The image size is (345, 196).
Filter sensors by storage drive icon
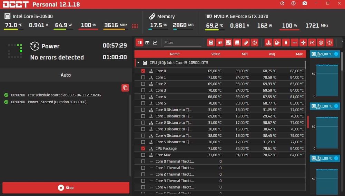pos(237,43)
